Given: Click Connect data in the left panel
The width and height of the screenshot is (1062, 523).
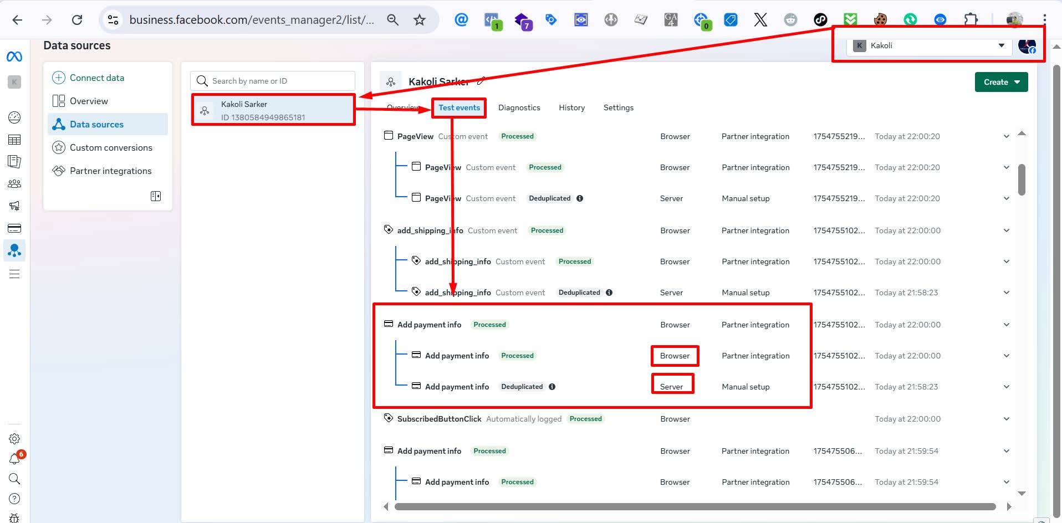Looking at the screenshot, I should tap(97, 78).
